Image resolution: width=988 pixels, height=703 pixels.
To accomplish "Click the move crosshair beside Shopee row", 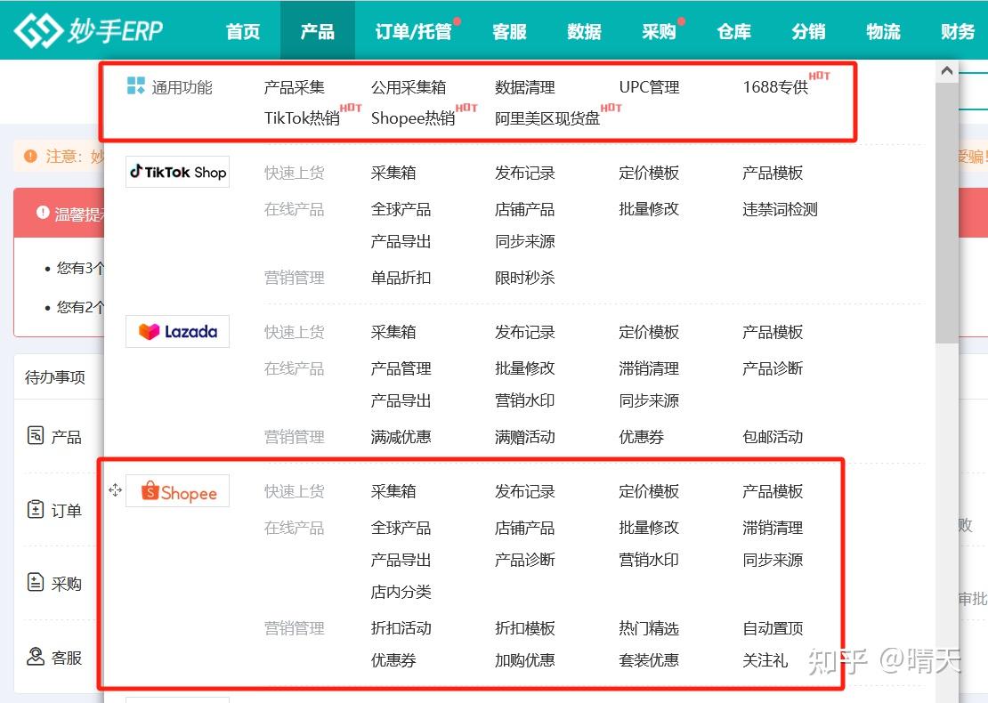I will click(x=115, y=490).
